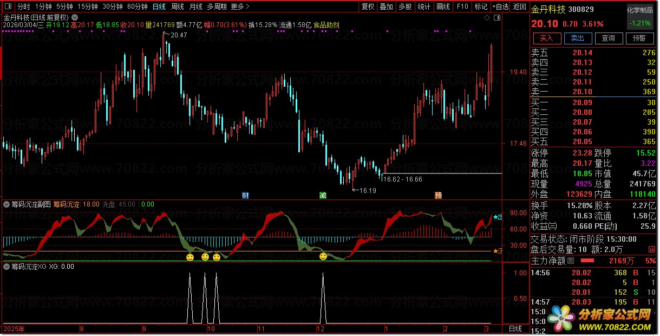660x336 pixels.
Task: Click the blue star 出 marker
Action: (496, 217)
